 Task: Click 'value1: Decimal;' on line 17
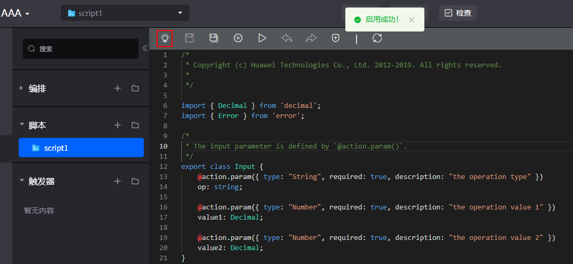click(230, 218)
